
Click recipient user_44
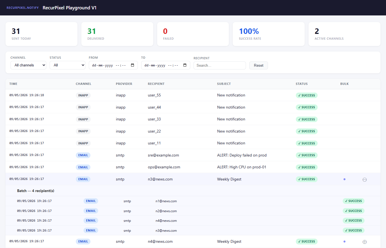click(x=154, y=107)
